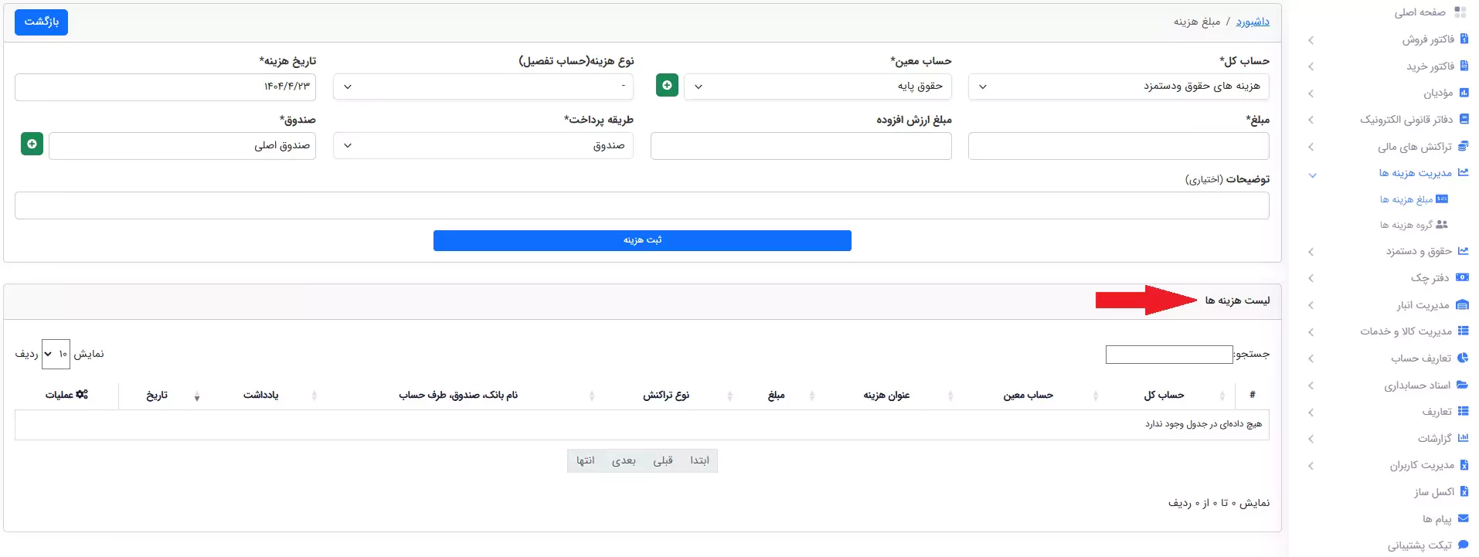
Task: Click the مبلغ amount input field
Action: point(1118,145)
